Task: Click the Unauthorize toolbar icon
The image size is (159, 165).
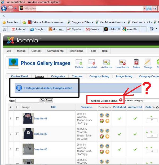Action: click(x=122, y=62)
